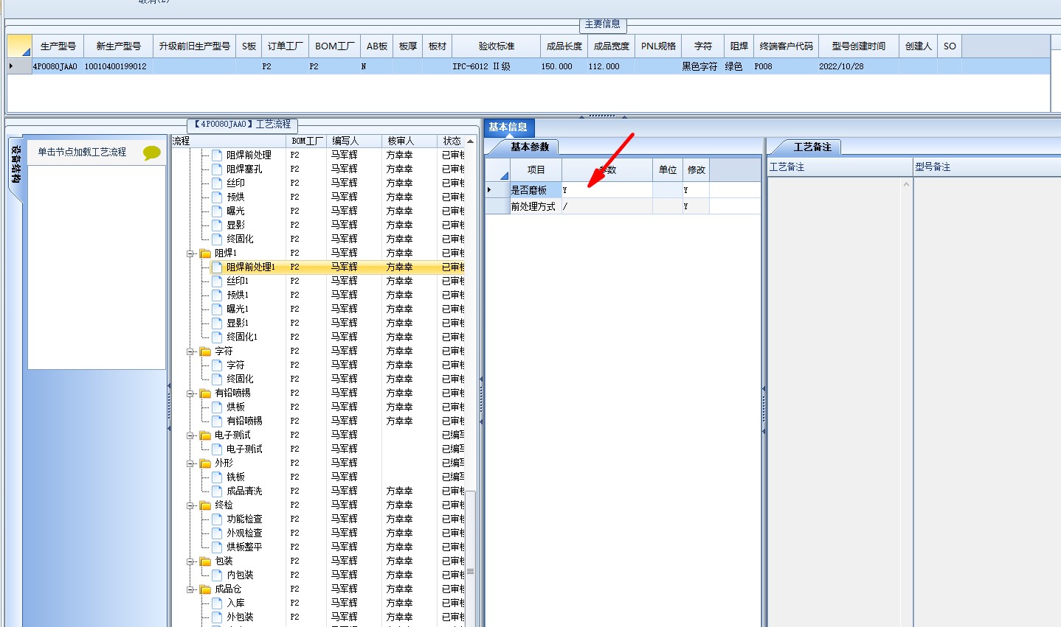Click the document icon of 显影1
The width and height of the screenshot is (1061, 627).
(x=217, y=323)
